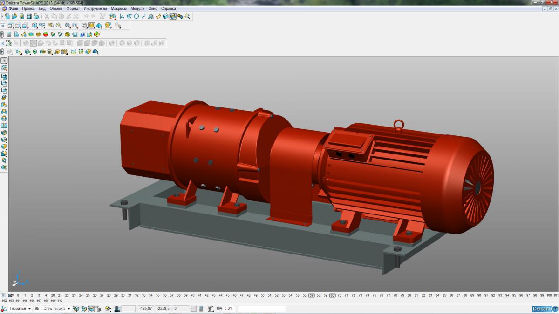Open the Инструменты menu
The height and width of the screenshot is (314, 559).
pos(95,8)
